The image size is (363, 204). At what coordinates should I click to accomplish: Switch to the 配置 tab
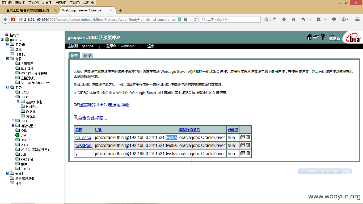coord(74,56)
